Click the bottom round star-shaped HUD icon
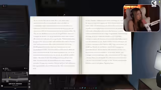The width and height of the screenshot is (161, 90). 29,87
